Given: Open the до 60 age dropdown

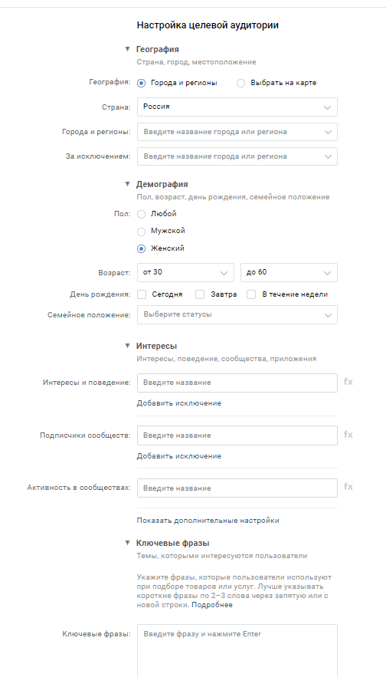Looking at the screenshot, I should [289, 272].
